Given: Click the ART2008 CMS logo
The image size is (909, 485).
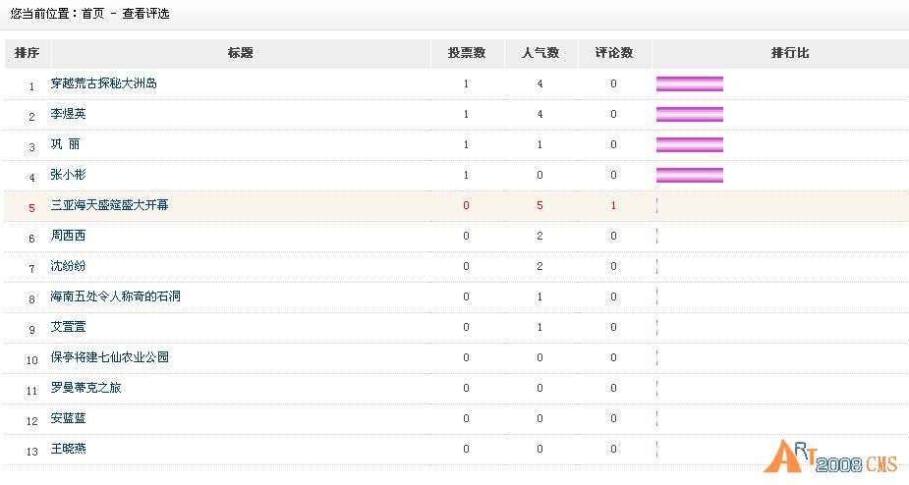Looking at the screenshot, I should [830, 458].
